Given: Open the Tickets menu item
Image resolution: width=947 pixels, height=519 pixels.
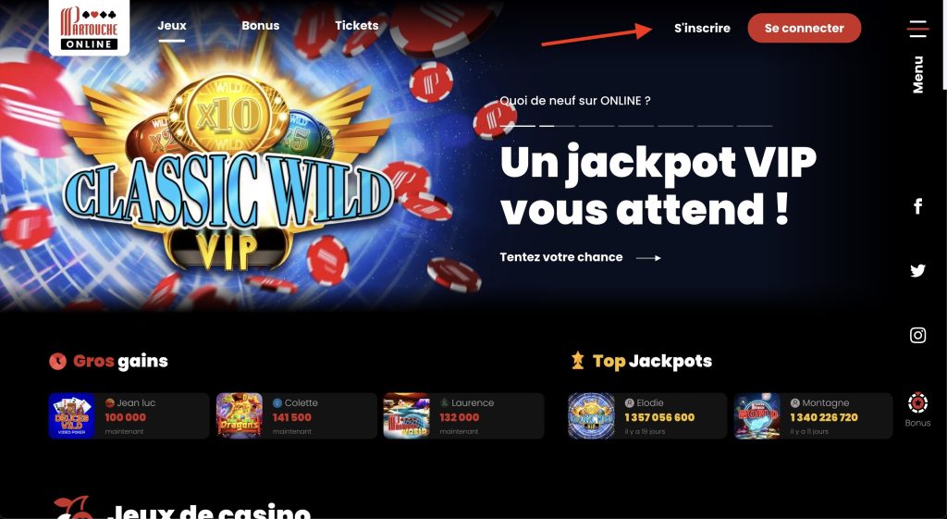Looking at the screenshot, I should [357, 26].
